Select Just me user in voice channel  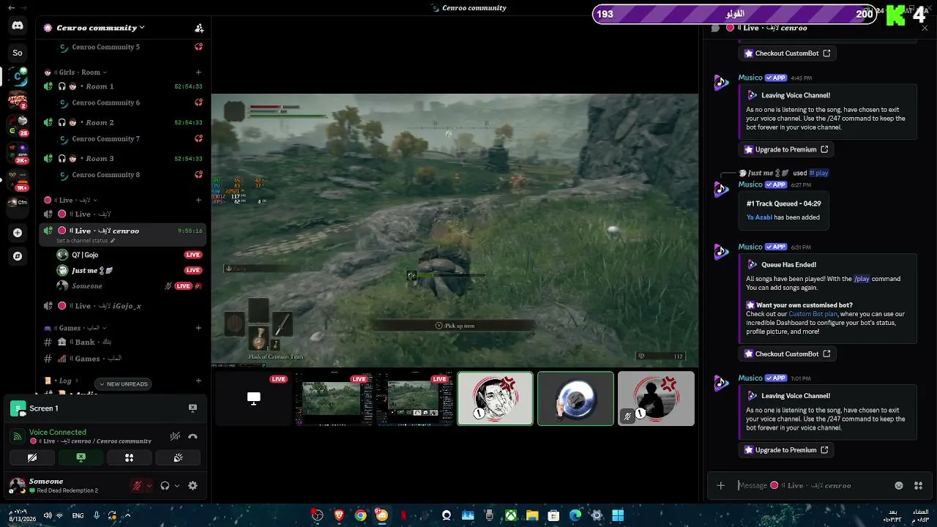[122, 270]
